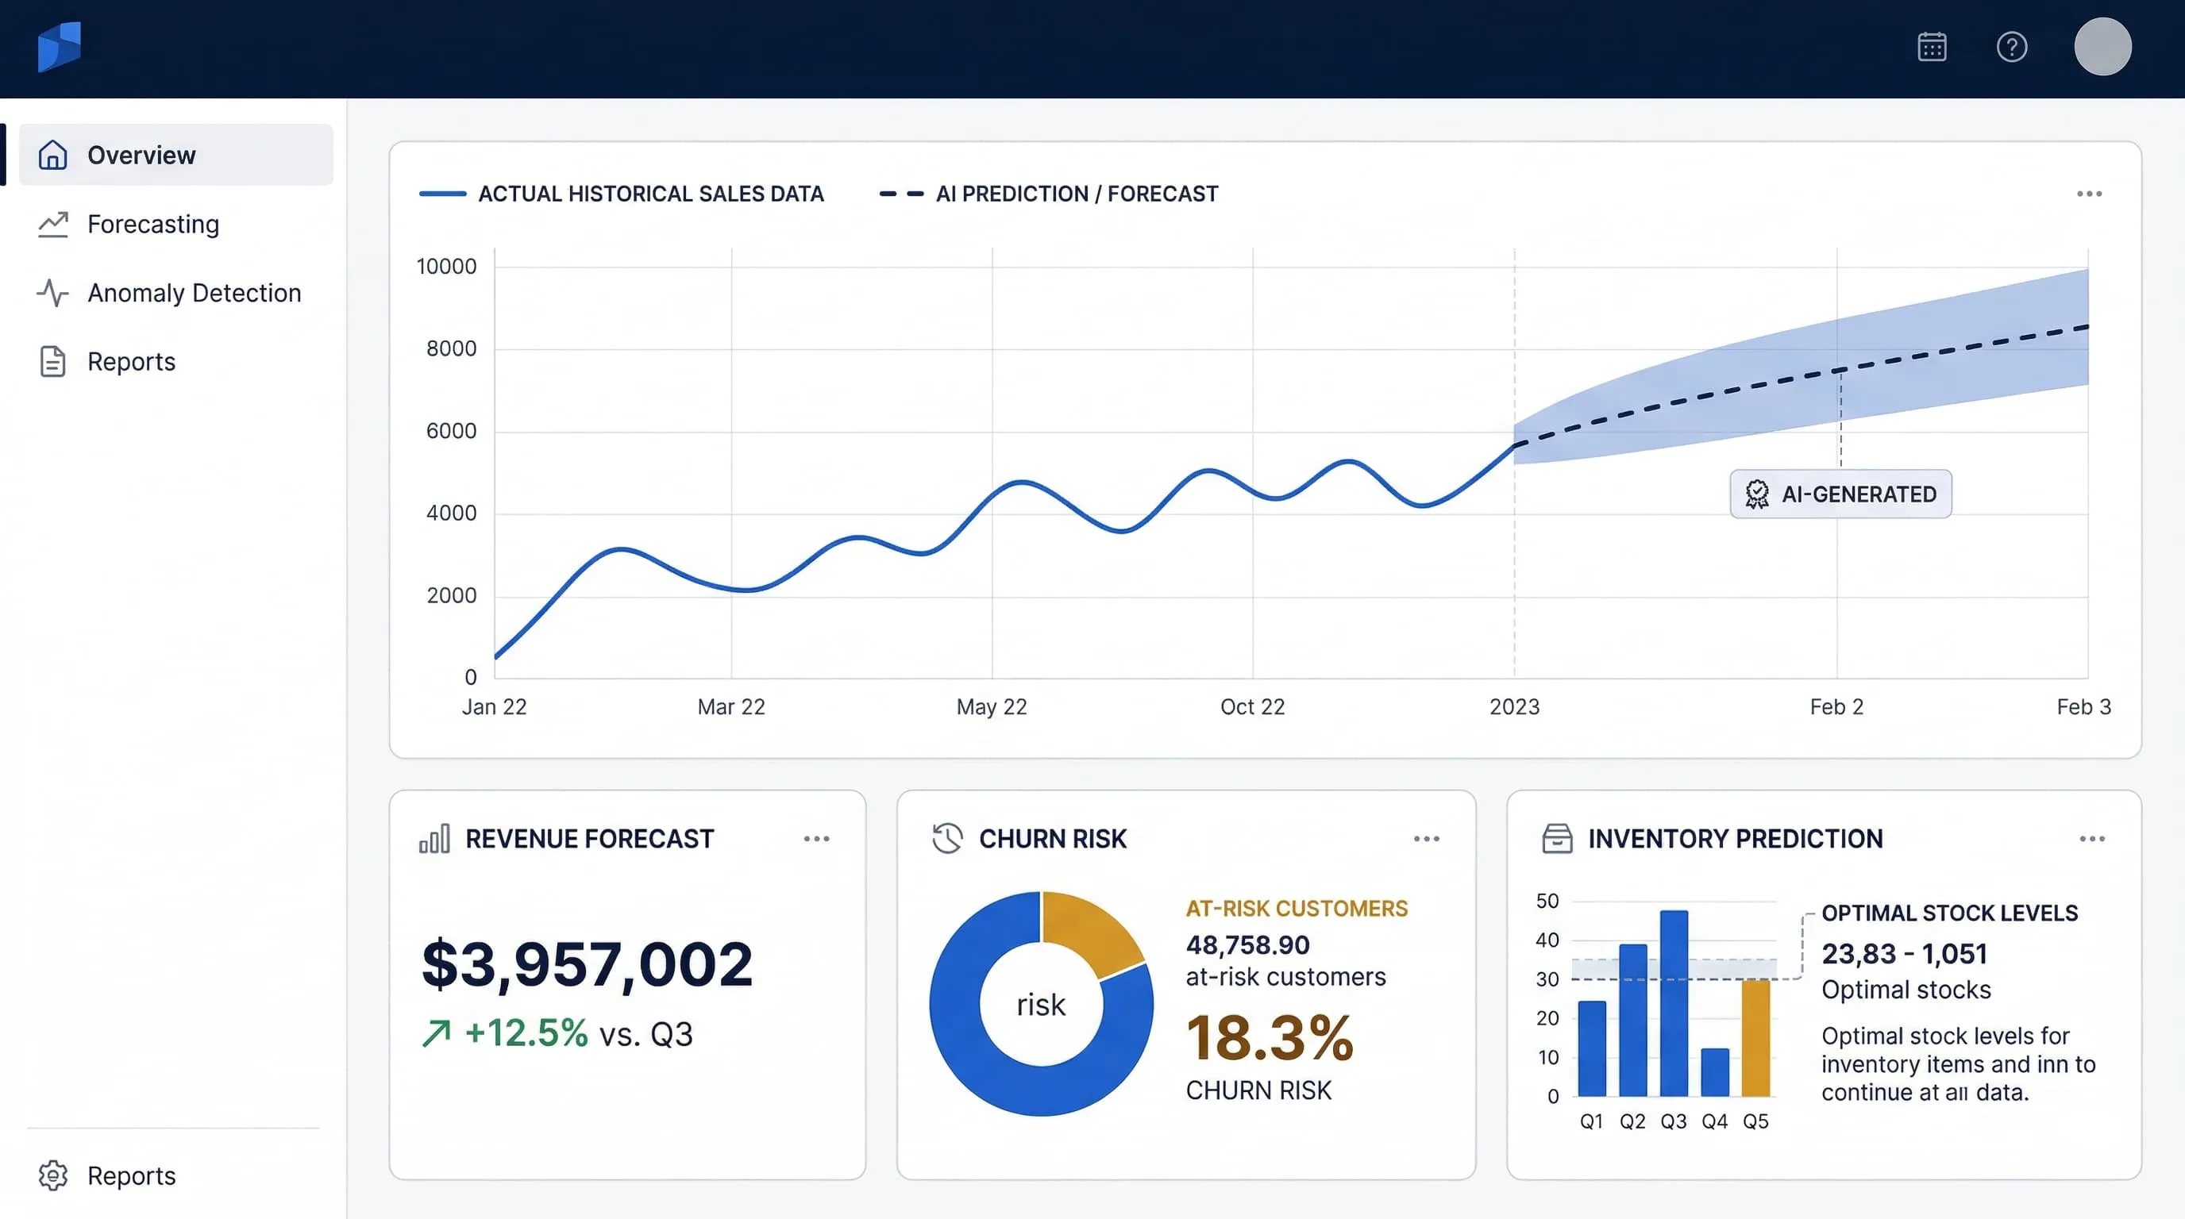
Task: Click the trend chart icon beside Forecasting
Action: (x=52, y=224)
